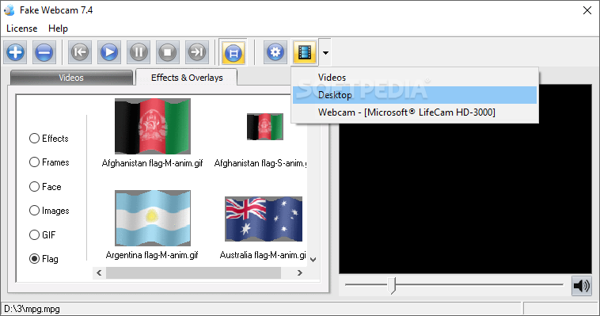This screenshot has width=600, height=316.
Task: Toggle the highlighted record/save disk icon
Action: 234,52
